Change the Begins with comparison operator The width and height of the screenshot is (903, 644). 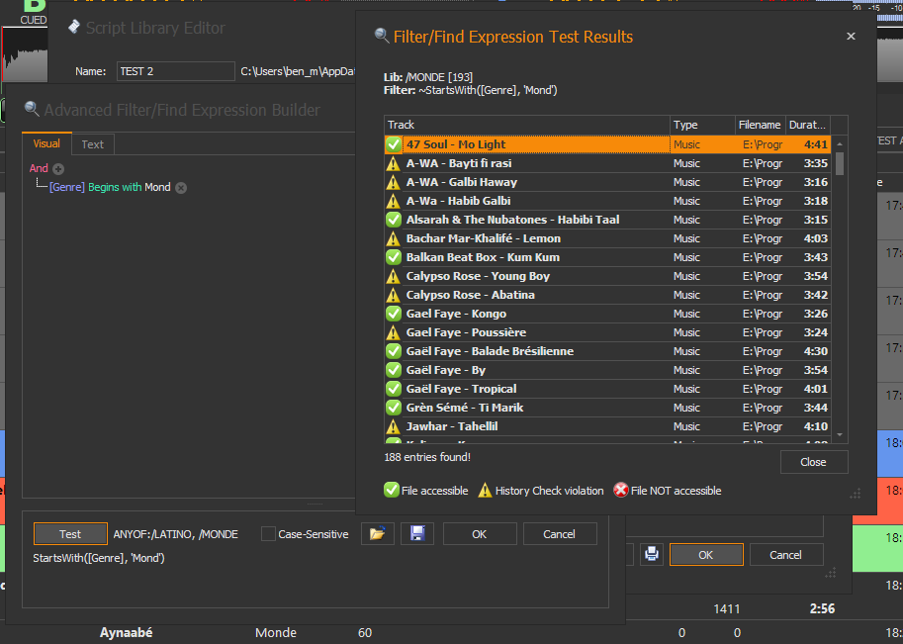coord(114,188)
